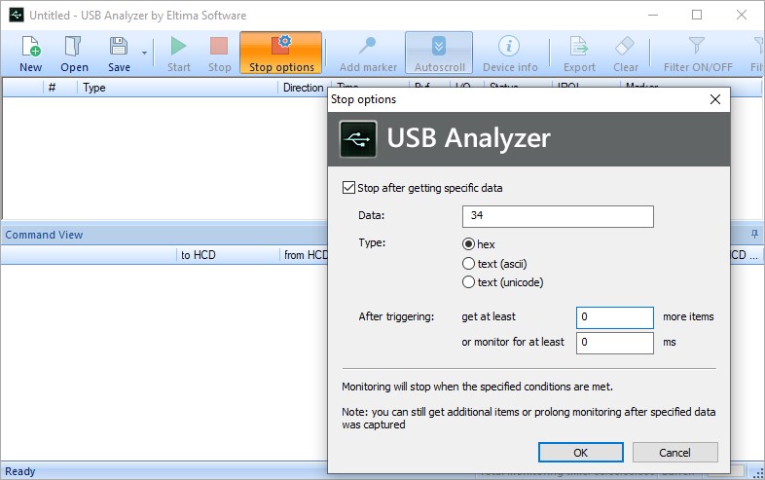This screenshot has height=480, width=765.
Task: Save the capture with Save icon
Action: click(x=119, y=54)
